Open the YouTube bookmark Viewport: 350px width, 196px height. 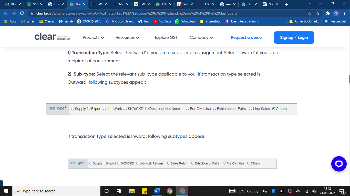coord(162,21)
